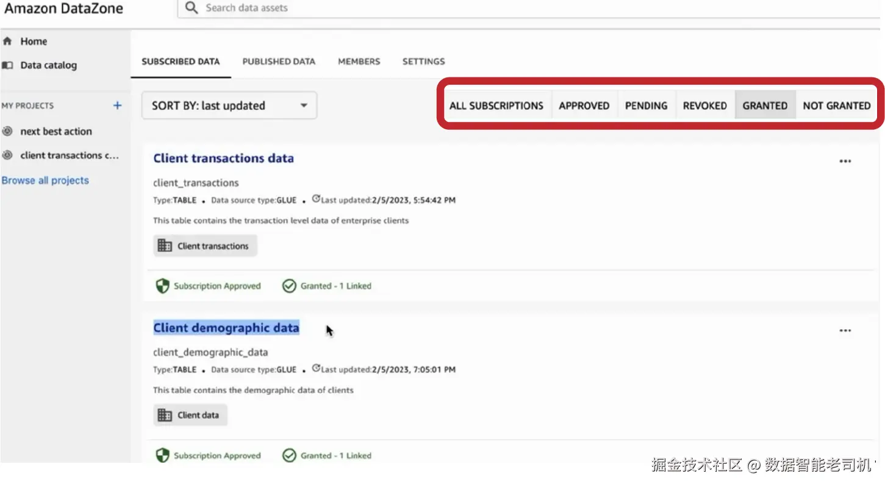Image resolution: width=885 pixels, height=487 pixels.
Task: Open the client transactions c... project
Action: tap(70, 155)
